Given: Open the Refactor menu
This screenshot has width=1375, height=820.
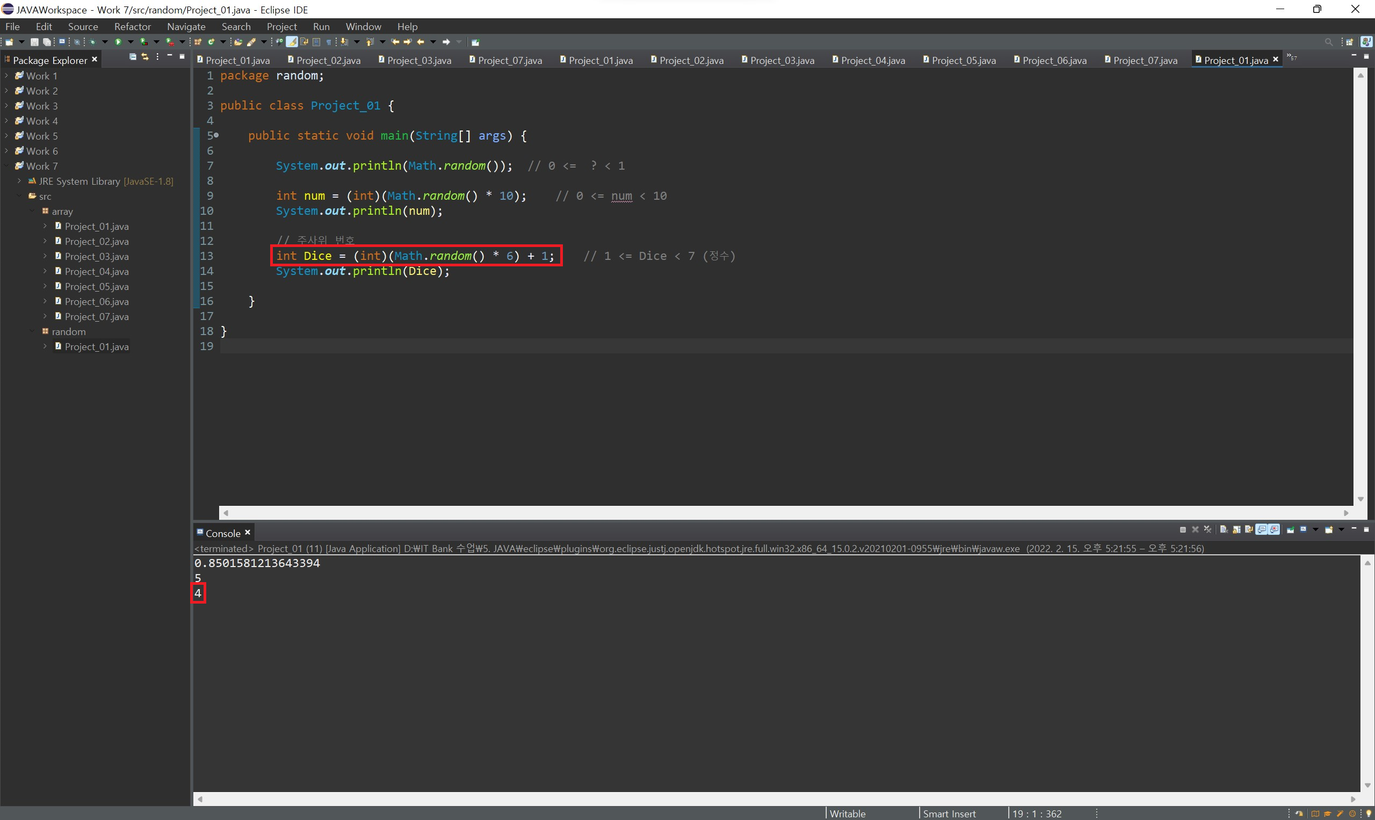Looking at the screenshot, I should [132, 26].
